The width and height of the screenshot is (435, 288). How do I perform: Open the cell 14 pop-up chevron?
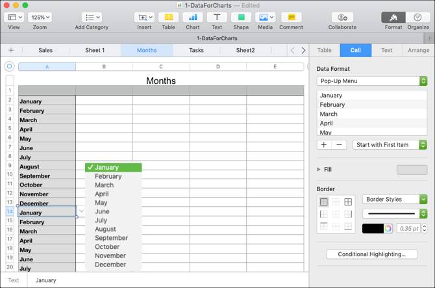(81, 211)
